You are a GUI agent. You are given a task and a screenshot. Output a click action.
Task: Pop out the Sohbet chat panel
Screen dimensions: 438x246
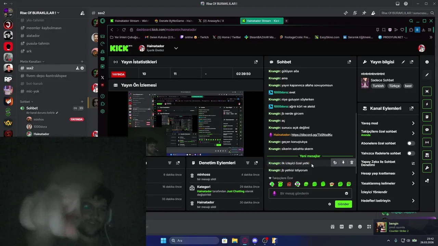tap(349, 62)
